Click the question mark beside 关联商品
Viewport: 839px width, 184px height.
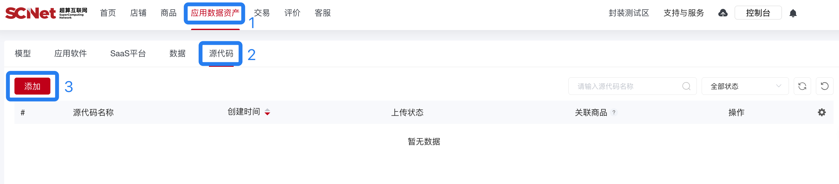(x=614, y=113)
